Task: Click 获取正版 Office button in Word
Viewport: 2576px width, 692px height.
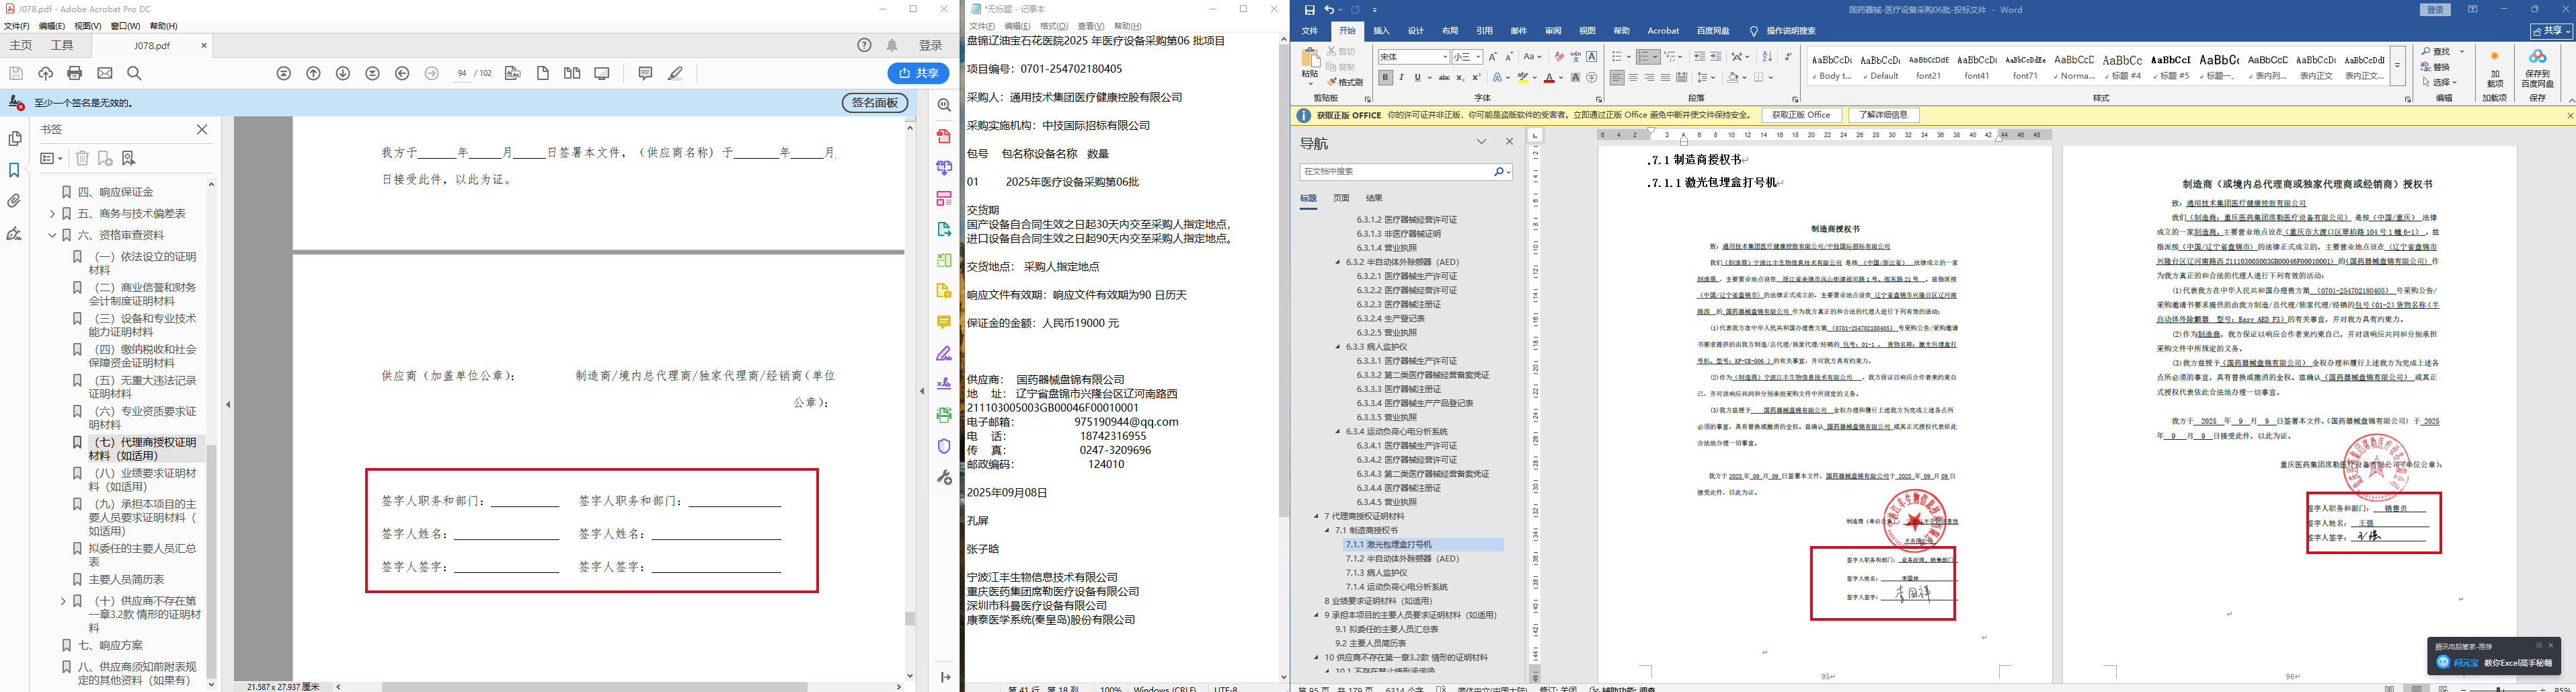Action: [x=1801, y=115]
